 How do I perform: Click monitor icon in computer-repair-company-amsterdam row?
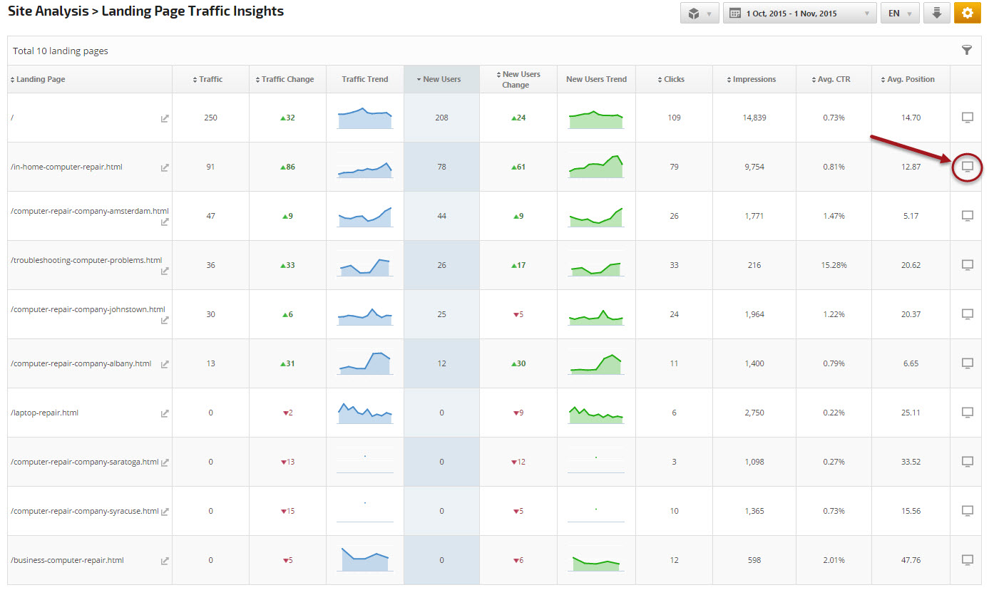tap(967, 216)
